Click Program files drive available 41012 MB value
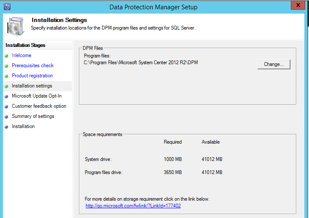Image resolution: width=309 pixels, height=218 pixels. [212, 172]
